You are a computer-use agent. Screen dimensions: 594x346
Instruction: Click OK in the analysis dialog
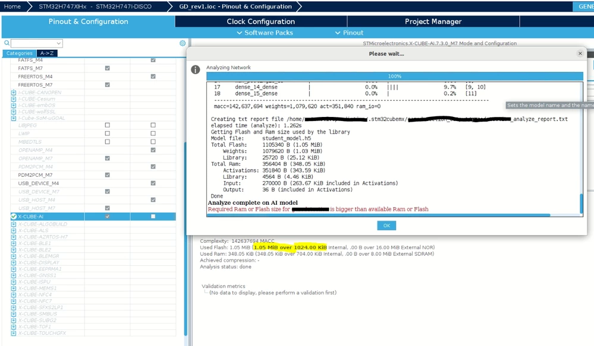[386, 226]
